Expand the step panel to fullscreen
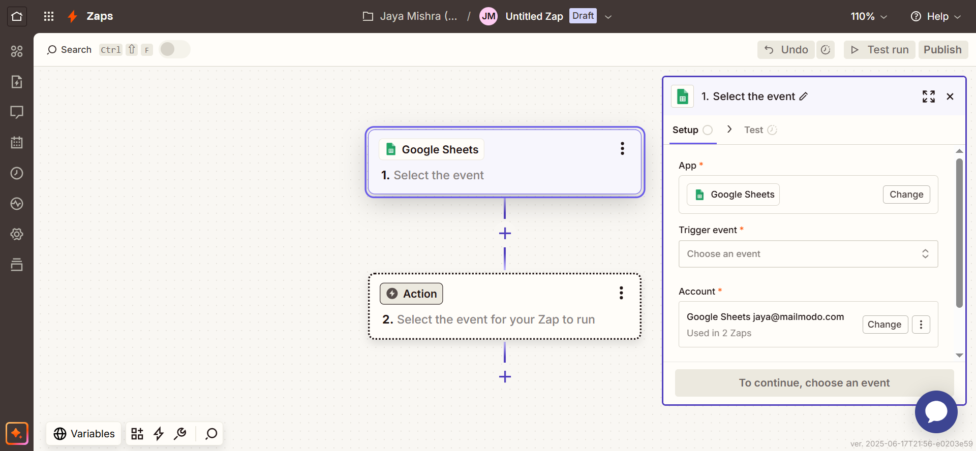The width and height of the screenshot is (976, 451). click(929, 96)
